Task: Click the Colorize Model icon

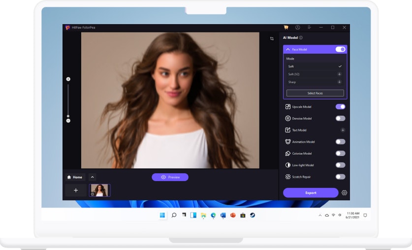Action: click(288, 154)
